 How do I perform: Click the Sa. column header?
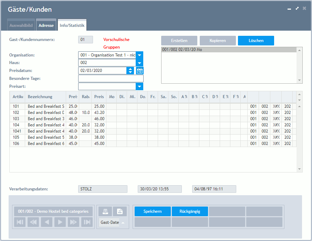(163, 97)
